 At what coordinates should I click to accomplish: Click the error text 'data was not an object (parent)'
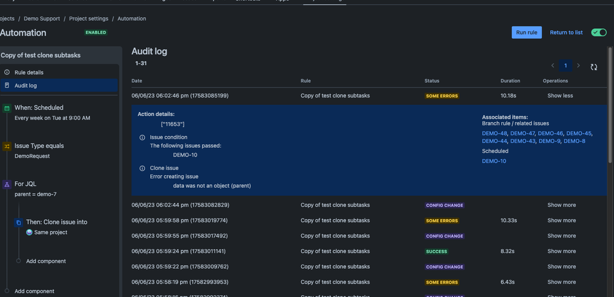pyautogui.click(x=212, y=186)
